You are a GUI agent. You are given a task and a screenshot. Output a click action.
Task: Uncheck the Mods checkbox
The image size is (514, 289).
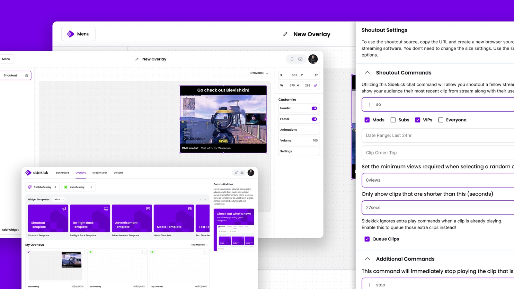click(367, 120)
